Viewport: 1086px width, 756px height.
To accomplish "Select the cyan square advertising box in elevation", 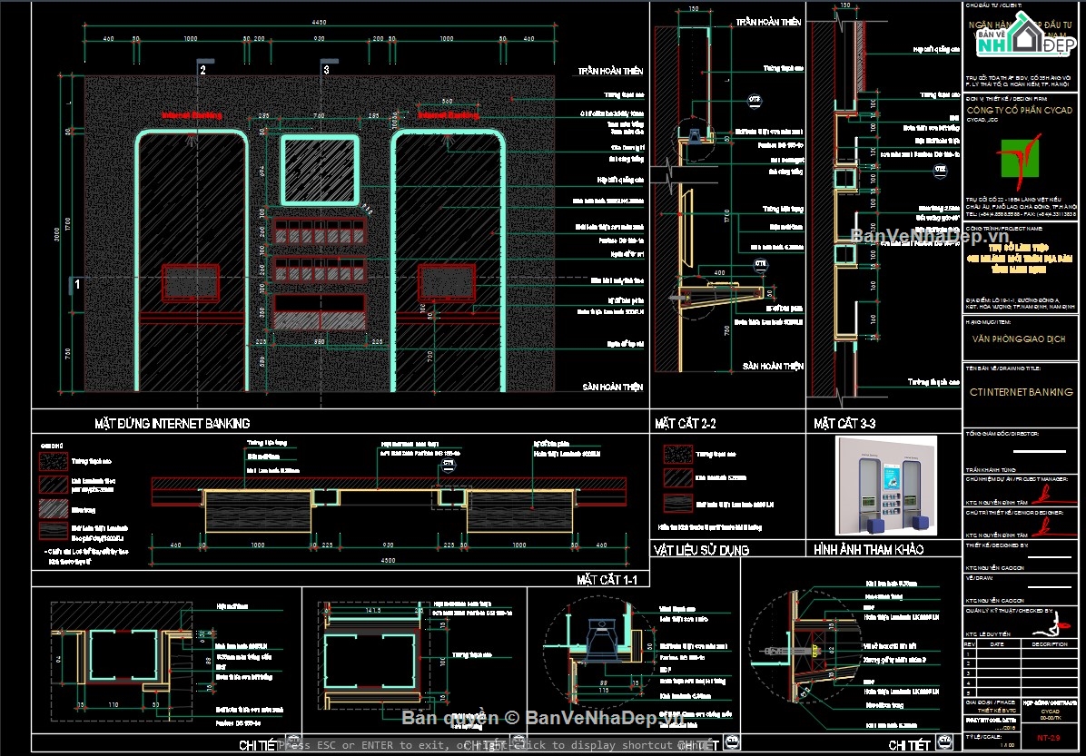I will click(320, 169).
